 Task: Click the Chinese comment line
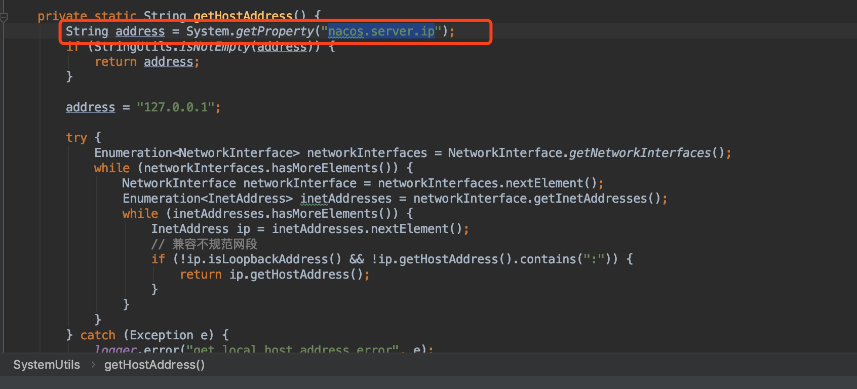(x=204, y=244)
